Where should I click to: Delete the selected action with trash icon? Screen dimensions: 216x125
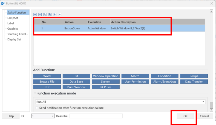click(55, 14)
